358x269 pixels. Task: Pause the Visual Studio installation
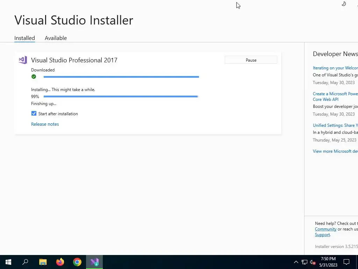(x=251, y=60)
